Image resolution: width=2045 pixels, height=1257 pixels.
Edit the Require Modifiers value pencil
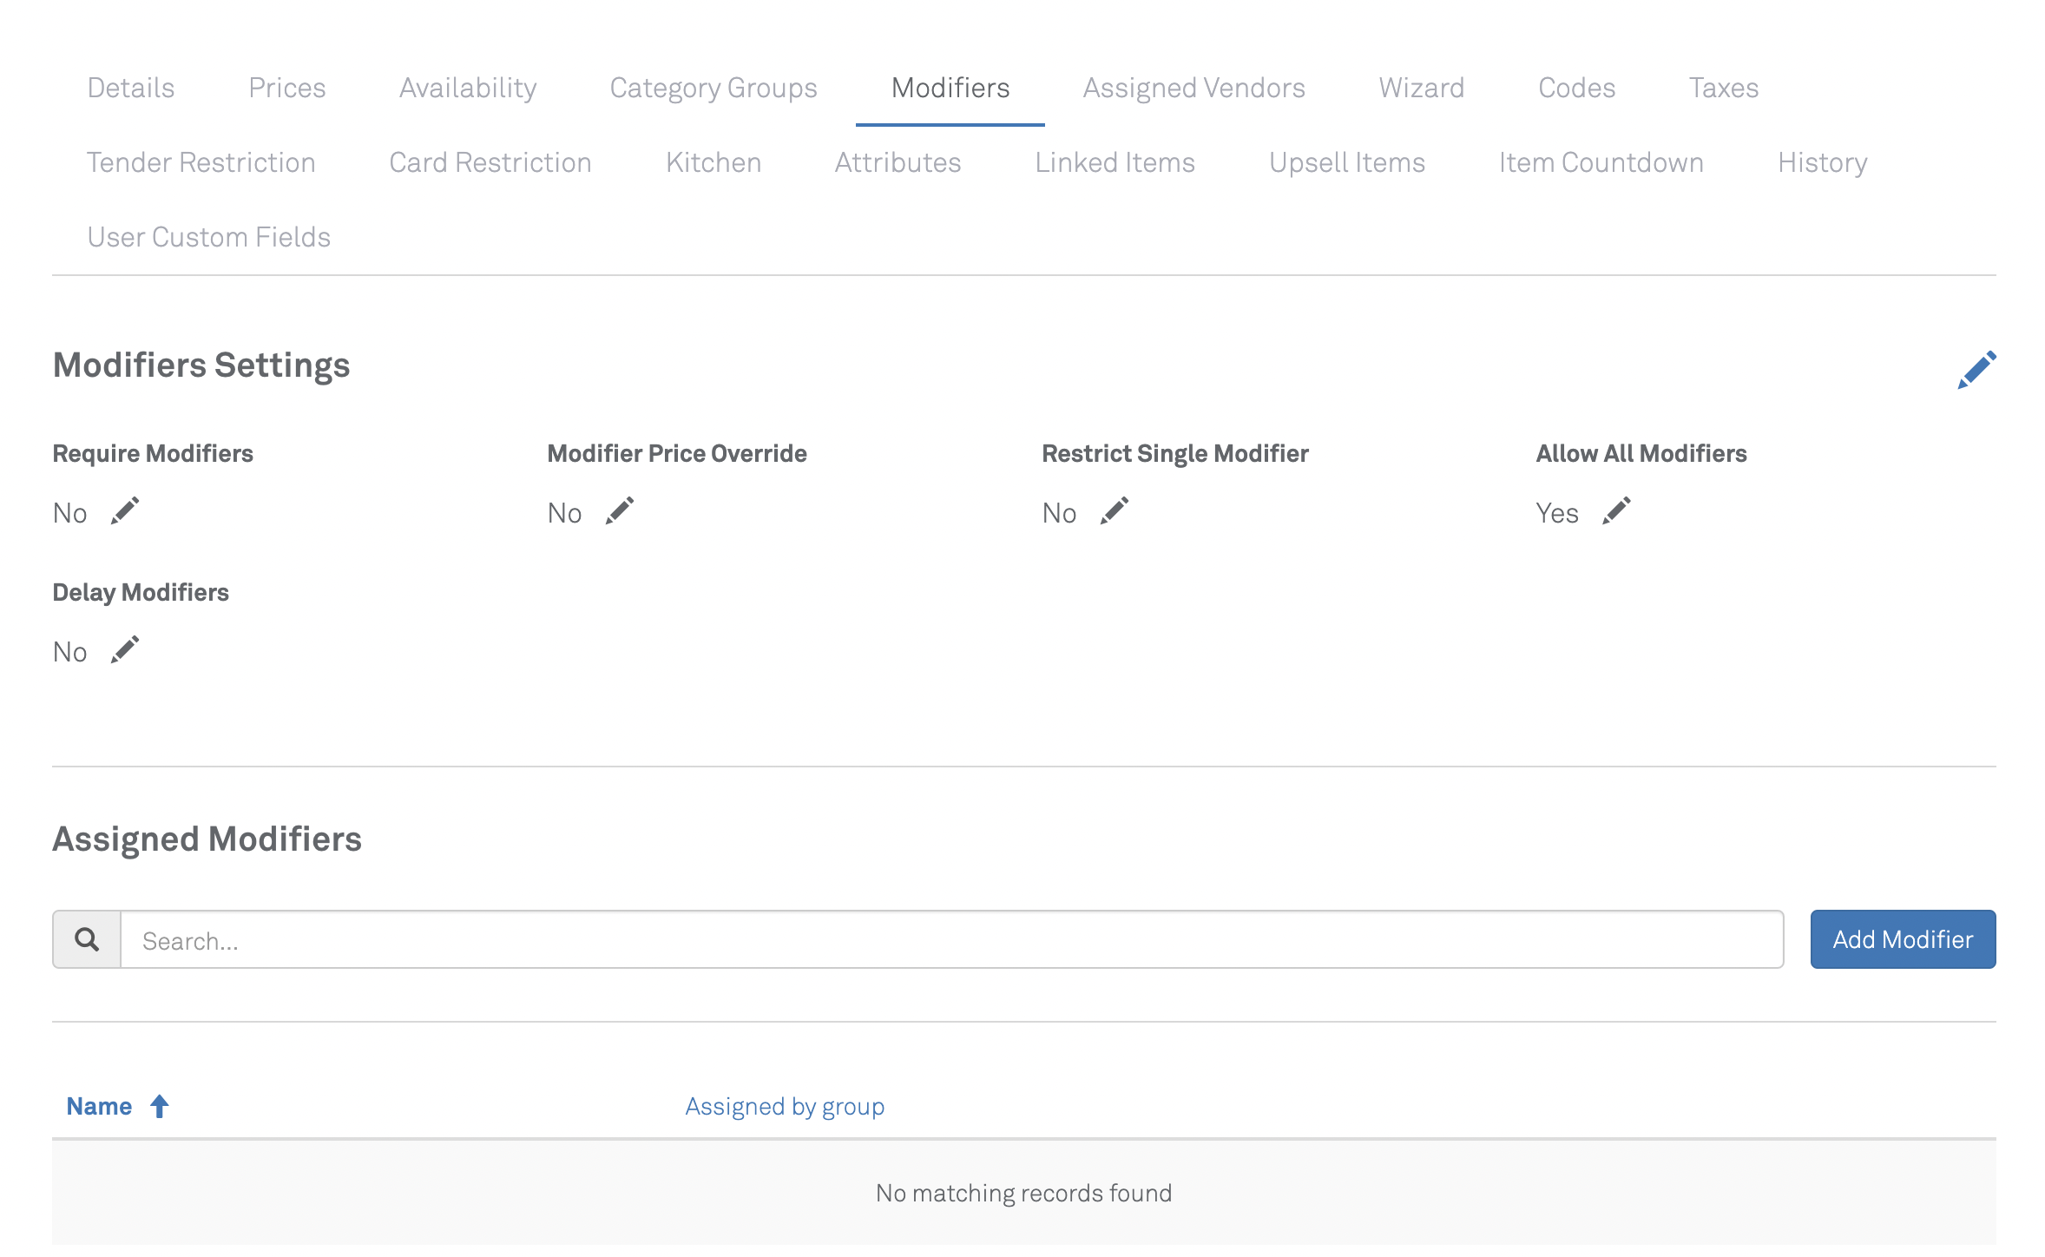(x=125, y=511)
